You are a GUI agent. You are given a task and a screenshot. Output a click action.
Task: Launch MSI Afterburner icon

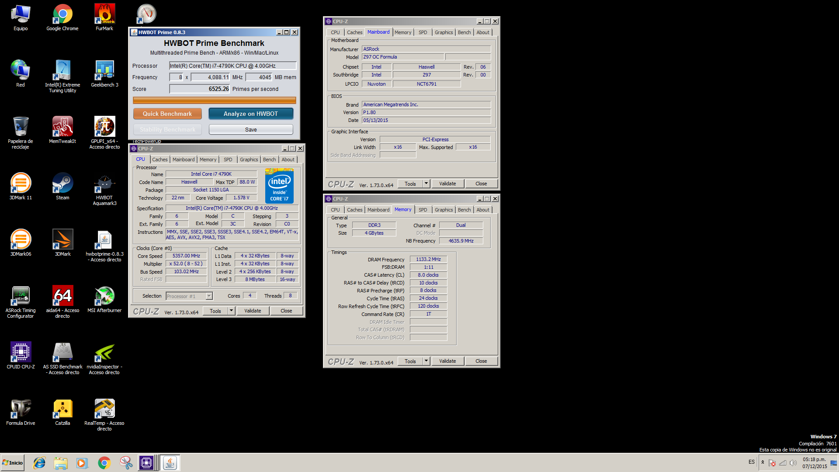coord(104,299)
